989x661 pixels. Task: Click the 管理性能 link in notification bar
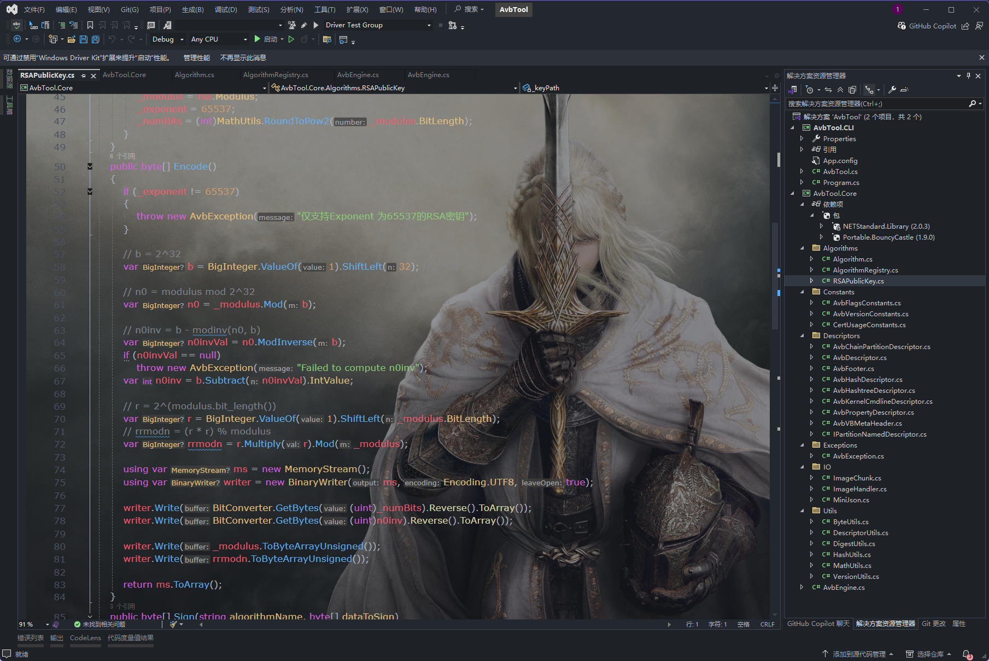tap(196, 57)
